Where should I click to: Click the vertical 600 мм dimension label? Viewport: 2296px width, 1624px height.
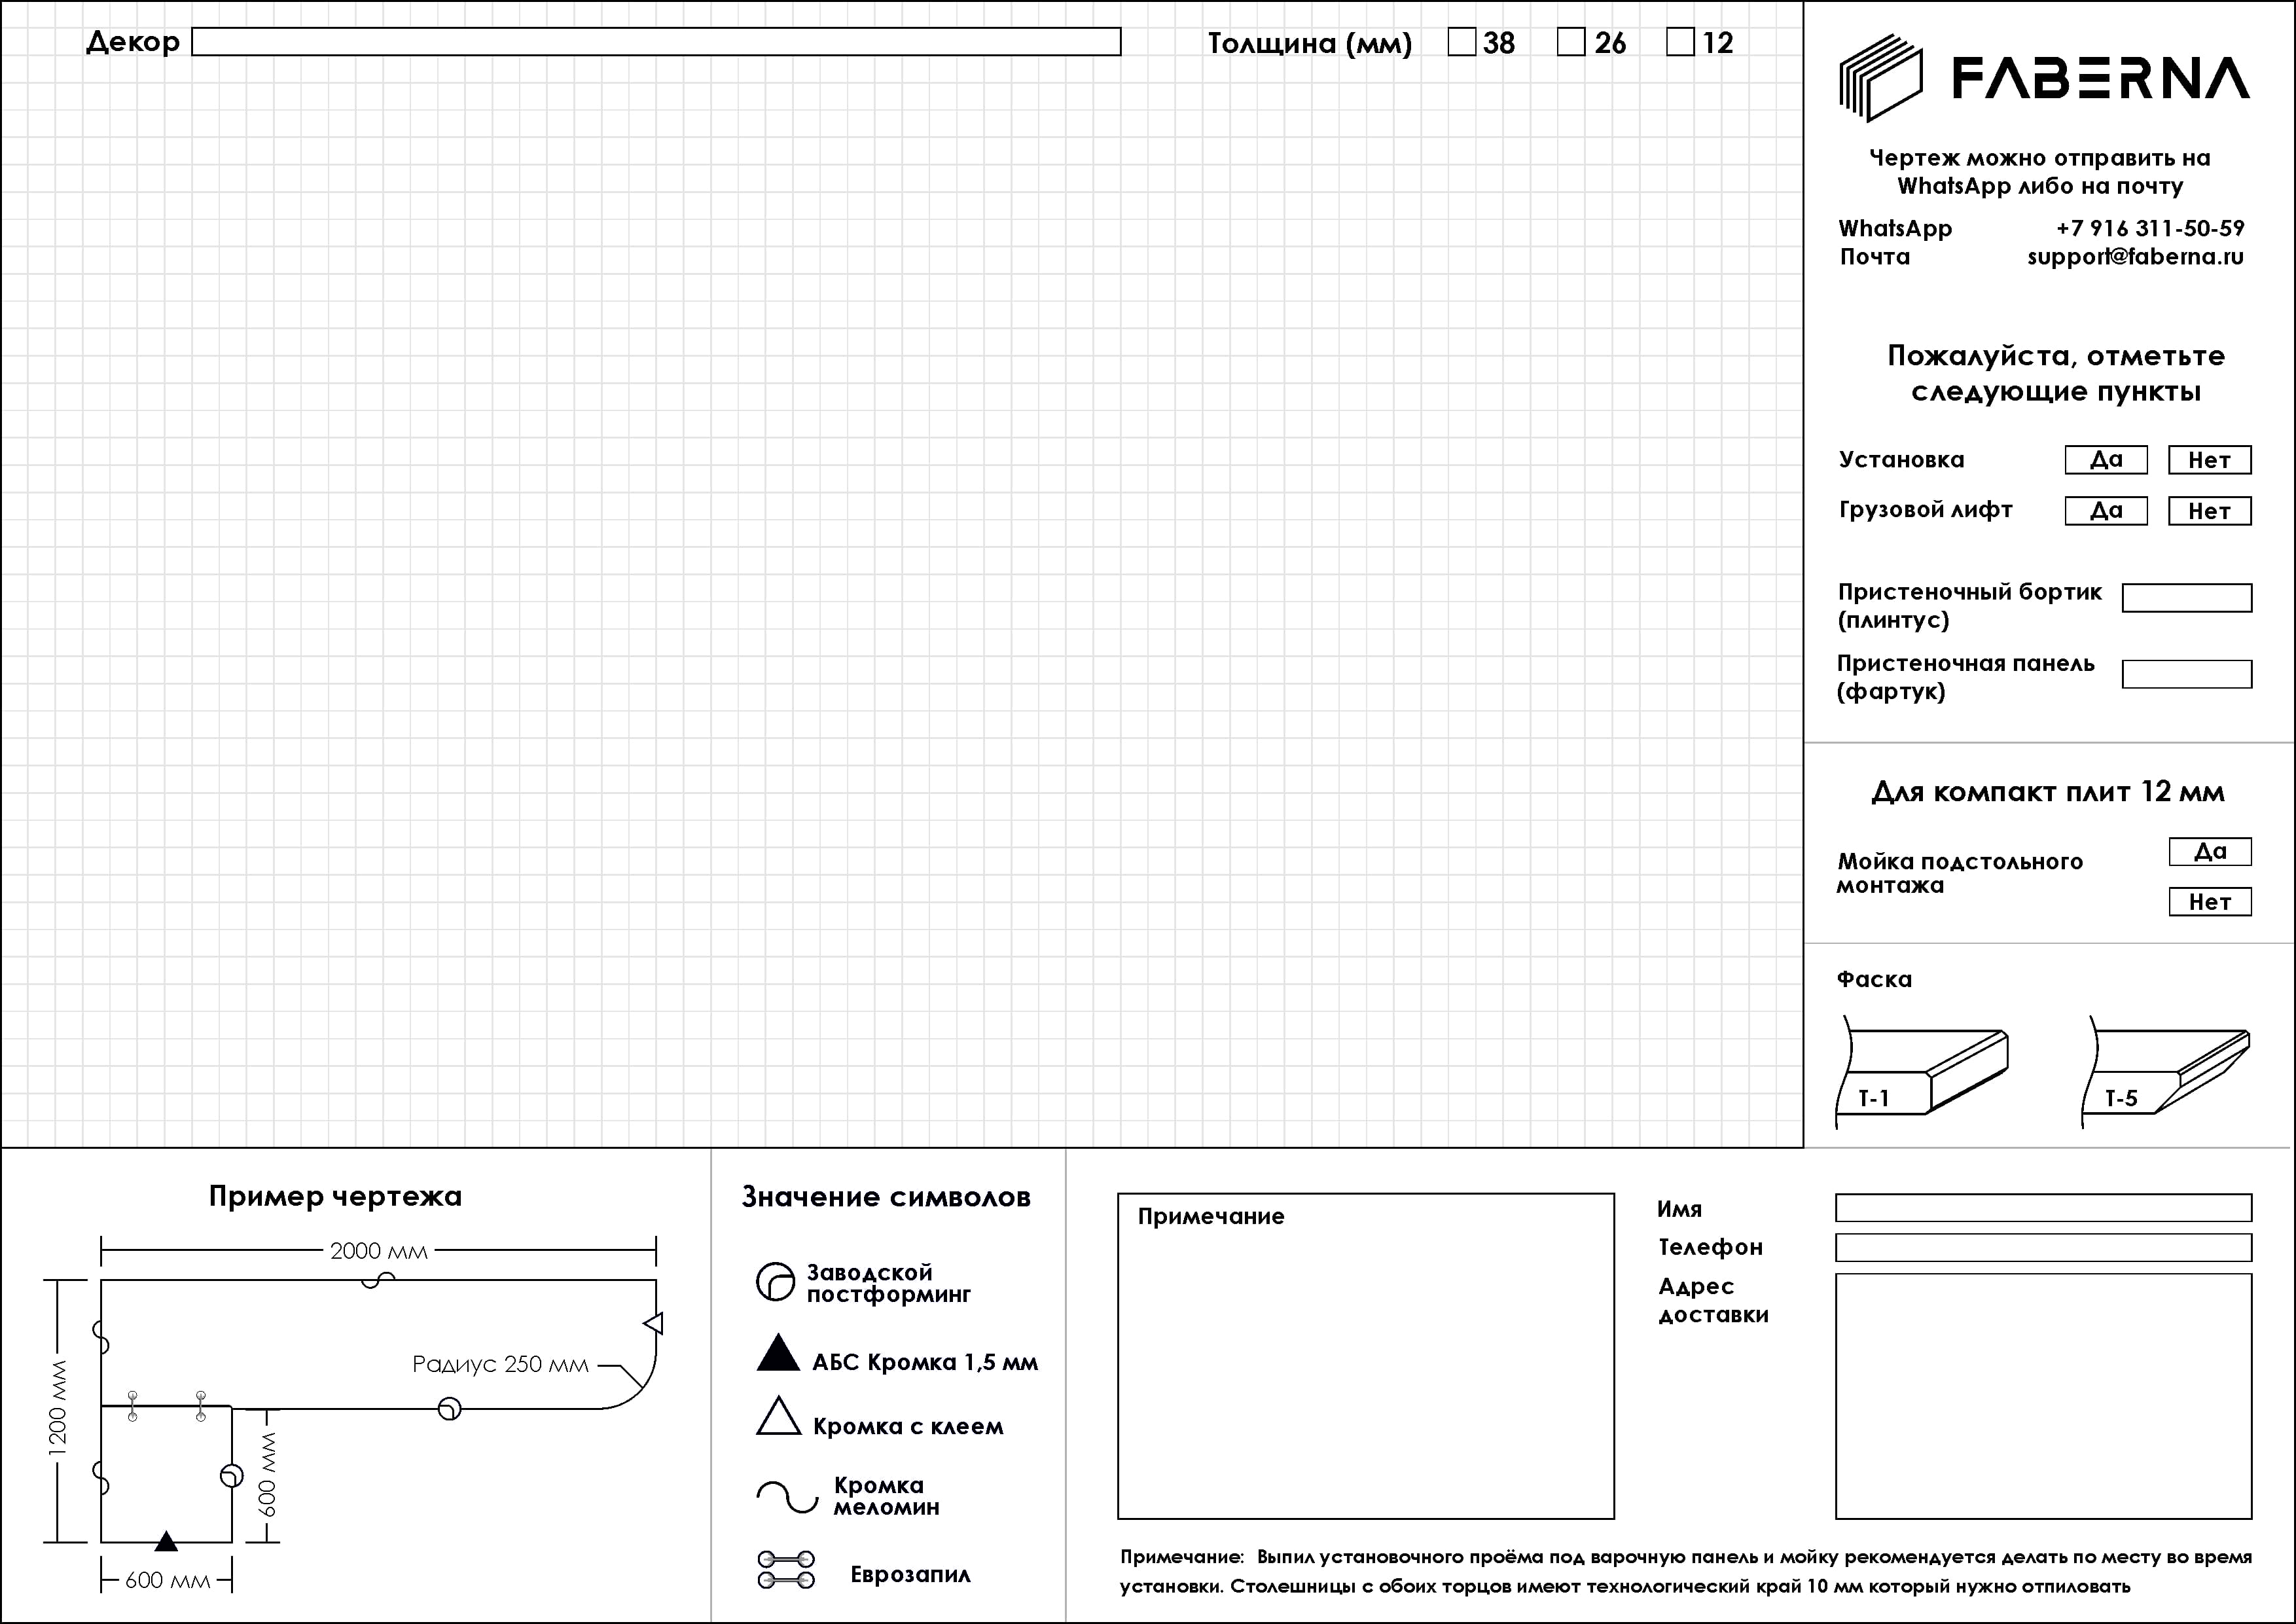(267, 1474)
